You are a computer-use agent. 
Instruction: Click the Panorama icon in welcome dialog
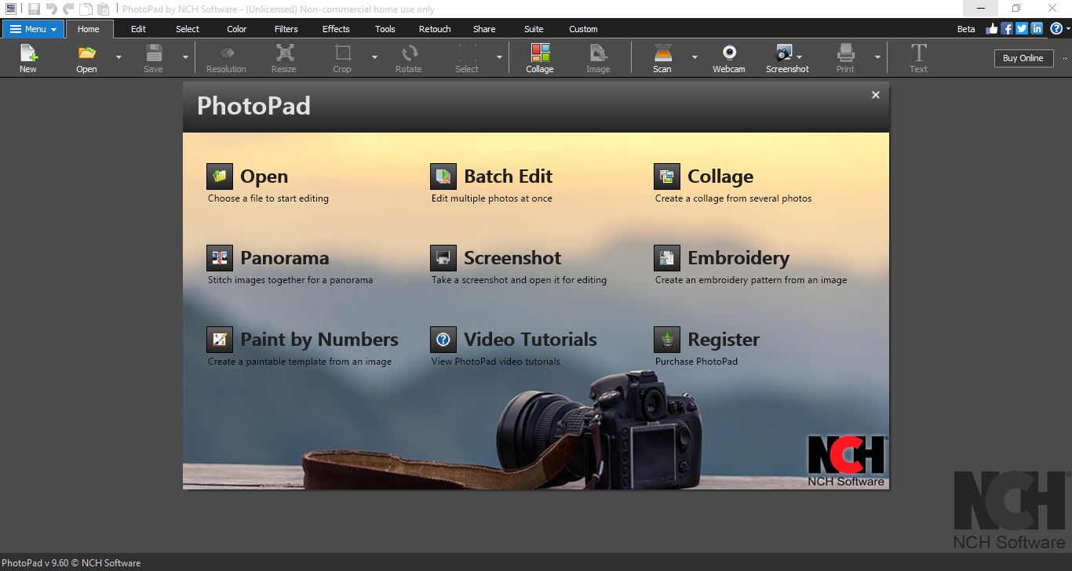click(x=220, y=258)
